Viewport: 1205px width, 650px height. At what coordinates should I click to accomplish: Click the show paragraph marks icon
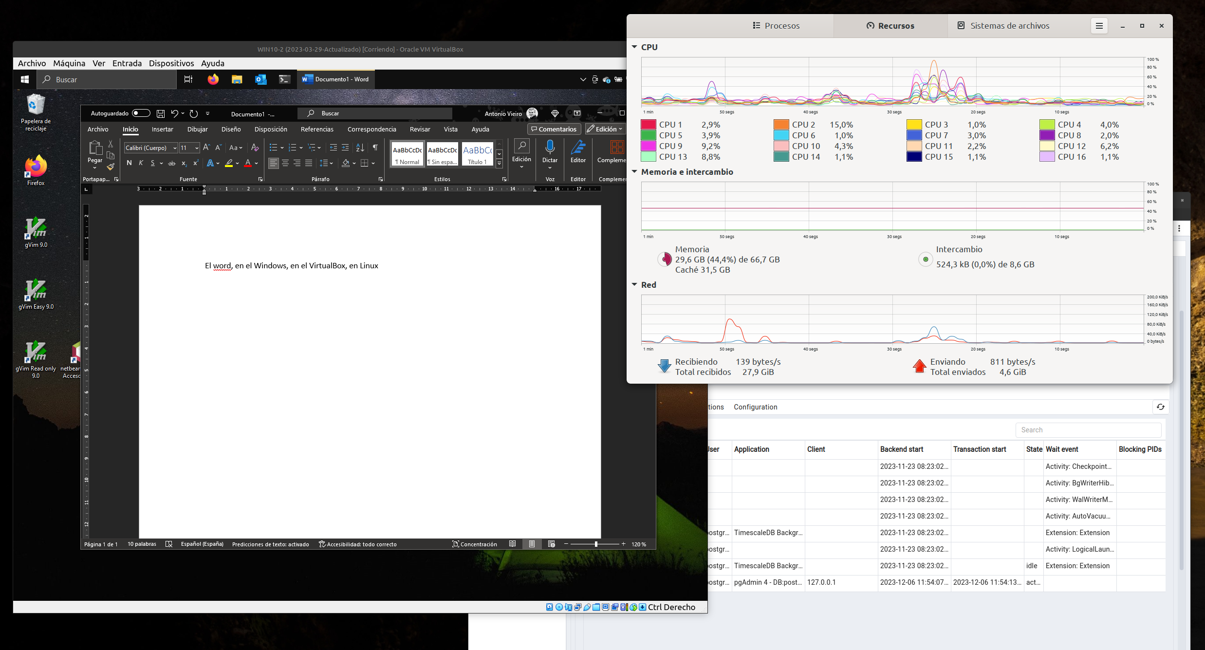click(x=375, y=148)
